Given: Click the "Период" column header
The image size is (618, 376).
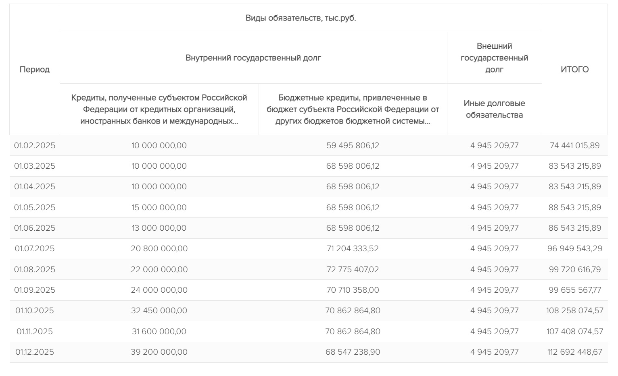Looking at the screenshot, I should pos(35,70).
